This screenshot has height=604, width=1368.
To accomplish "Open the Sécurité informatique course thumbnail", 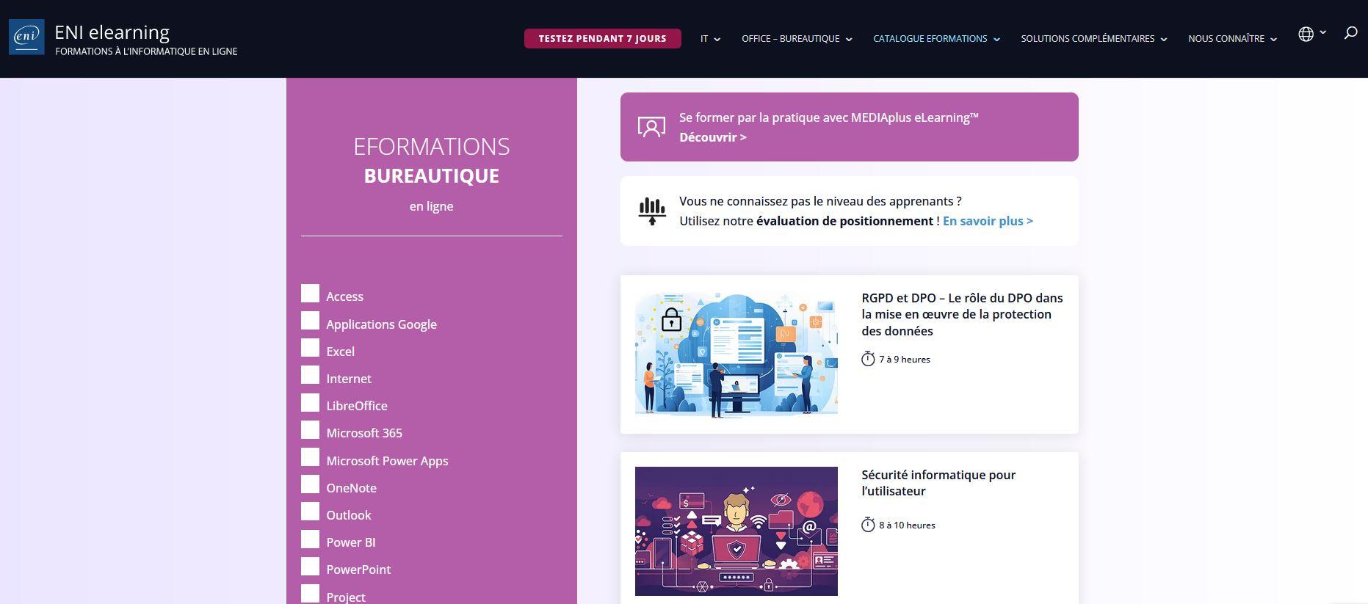I will click(736, 531).
